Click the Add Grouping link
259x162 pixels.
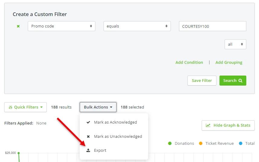point(229,62)
